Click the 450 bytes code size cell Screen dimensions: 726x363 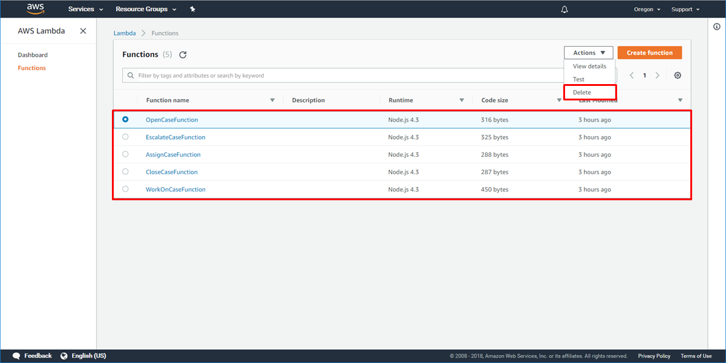click(x=495, y=190)
